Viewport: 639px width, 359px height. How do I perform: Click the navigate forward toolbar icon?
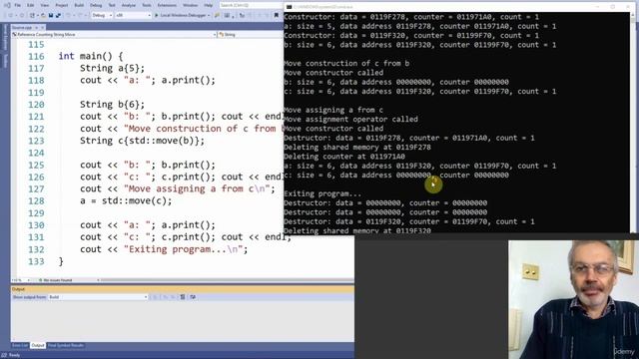pos(22,16)
